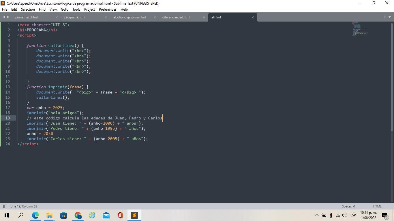The image size is (394, 221).
Task: Click the USB device tray icon
Action: tap(331, 215)
